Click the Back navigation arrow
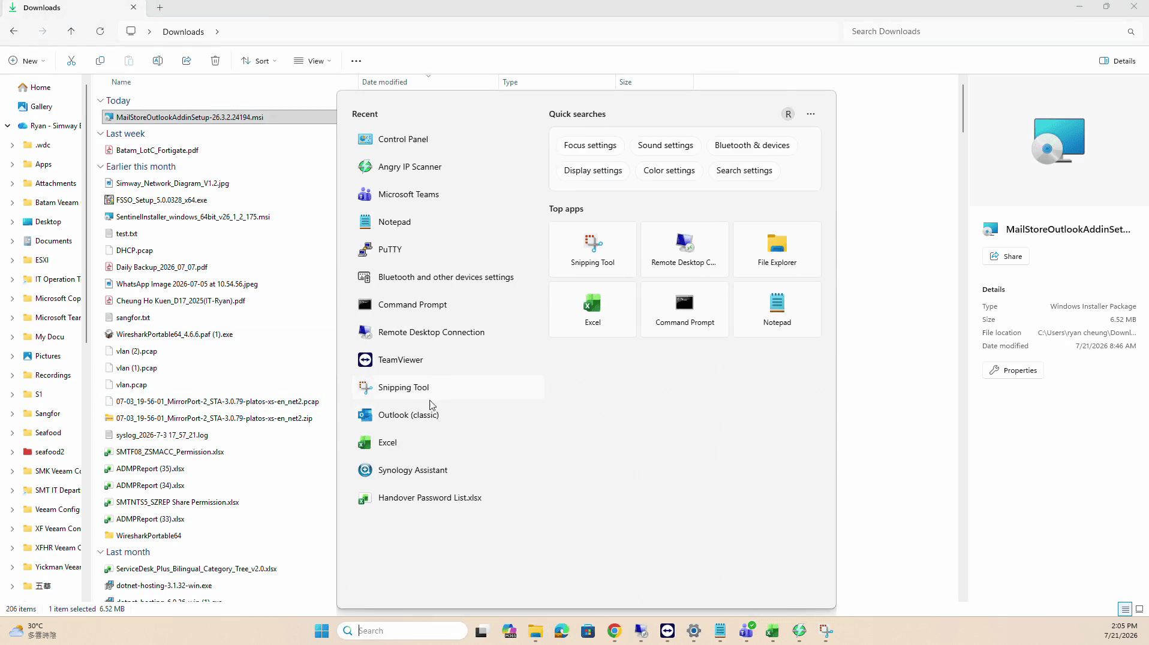This screenshot has width=1149, height=645. 14,31
